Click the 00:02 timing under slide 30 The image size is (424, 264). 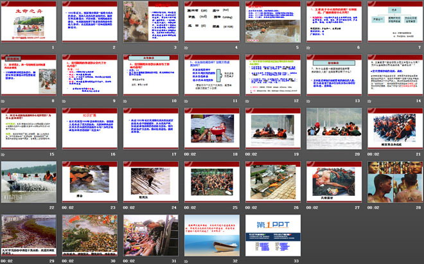70,261
